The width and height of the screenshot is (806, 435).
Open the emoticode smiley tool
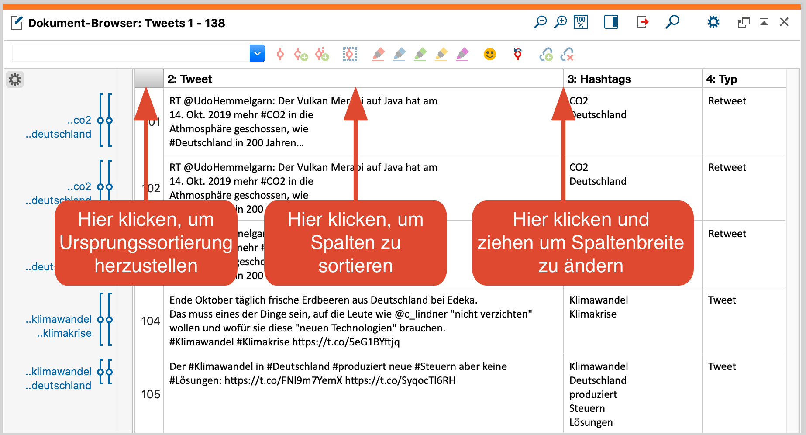pos(490,54)
